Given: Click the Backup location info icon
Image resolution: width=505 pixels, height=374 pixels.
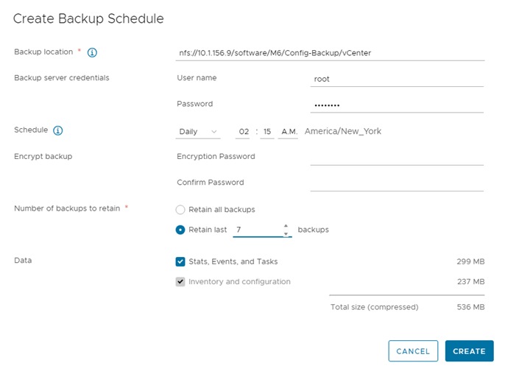Looking at the screenshot, I should coord(93,52).
